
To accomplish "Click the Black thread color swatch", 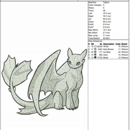I will [x=95, y=57].
